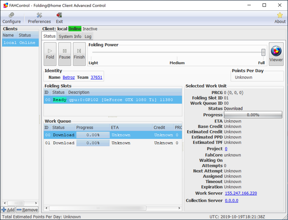Sort Work Queue by Progress column
This screenshot has height=220, width=288.
93,128
